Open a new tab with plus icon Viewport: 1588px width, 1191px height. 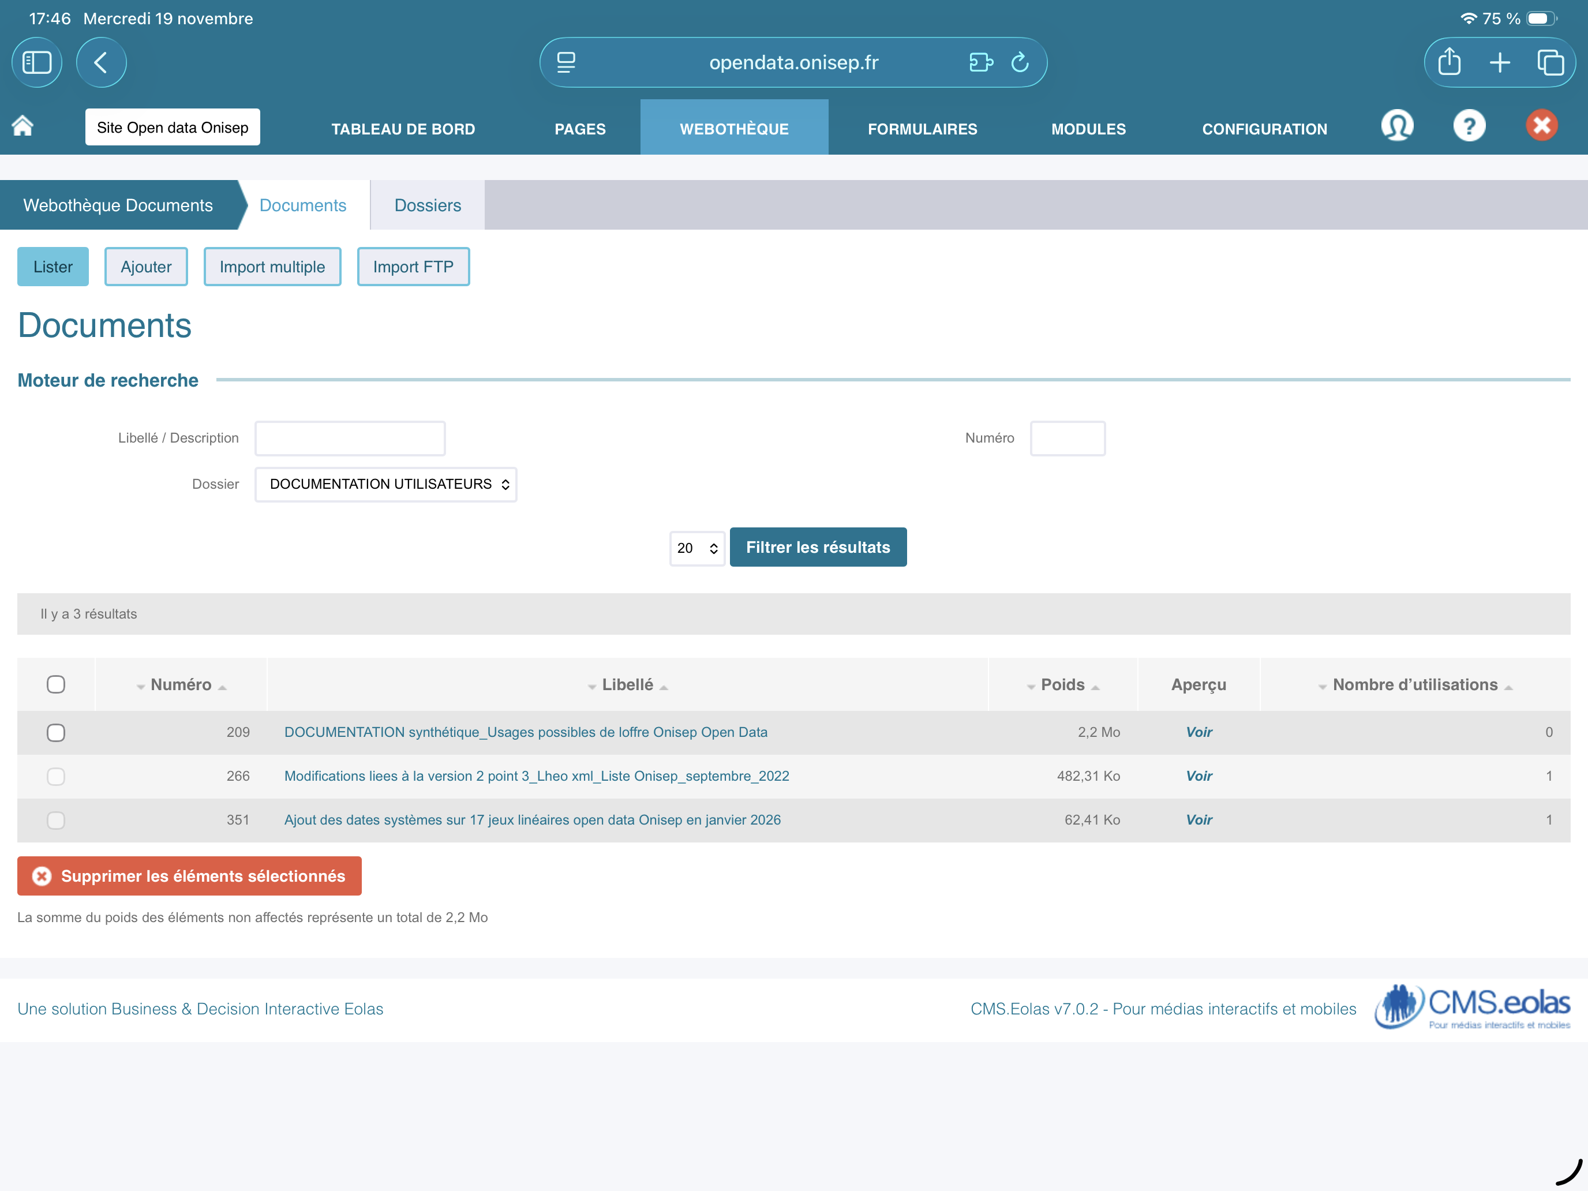[1499, 62]
